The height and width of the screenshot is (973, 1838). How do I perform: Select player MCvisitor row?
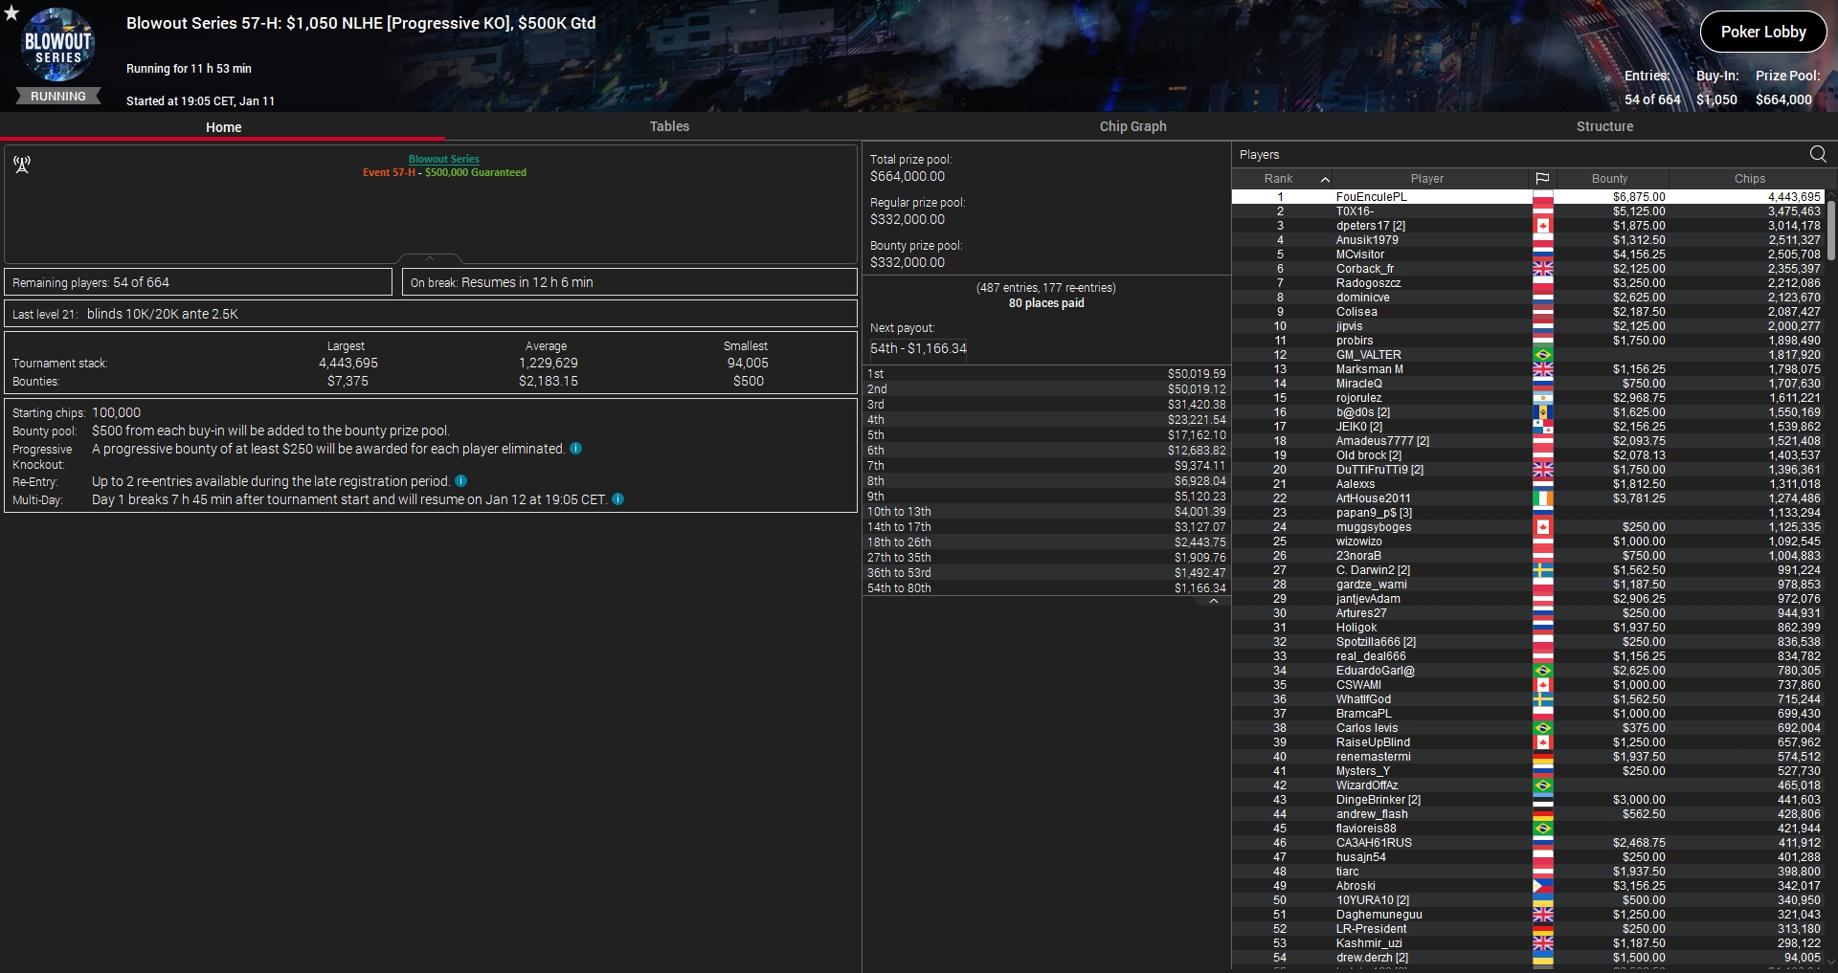pos(1528,254)
